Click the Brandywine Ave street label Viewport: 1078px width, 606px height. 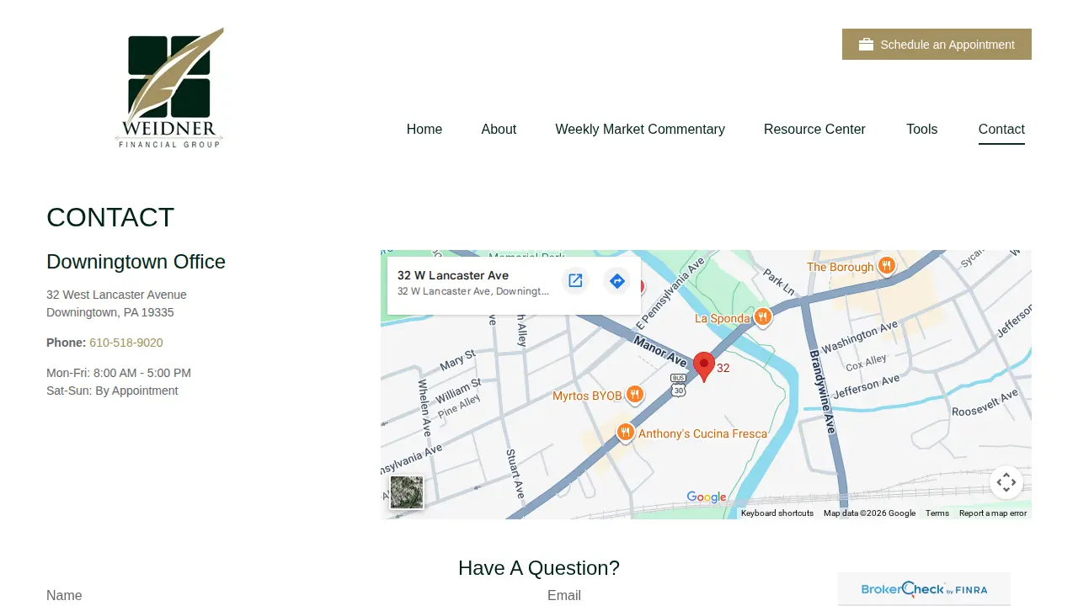click(822, 391)
